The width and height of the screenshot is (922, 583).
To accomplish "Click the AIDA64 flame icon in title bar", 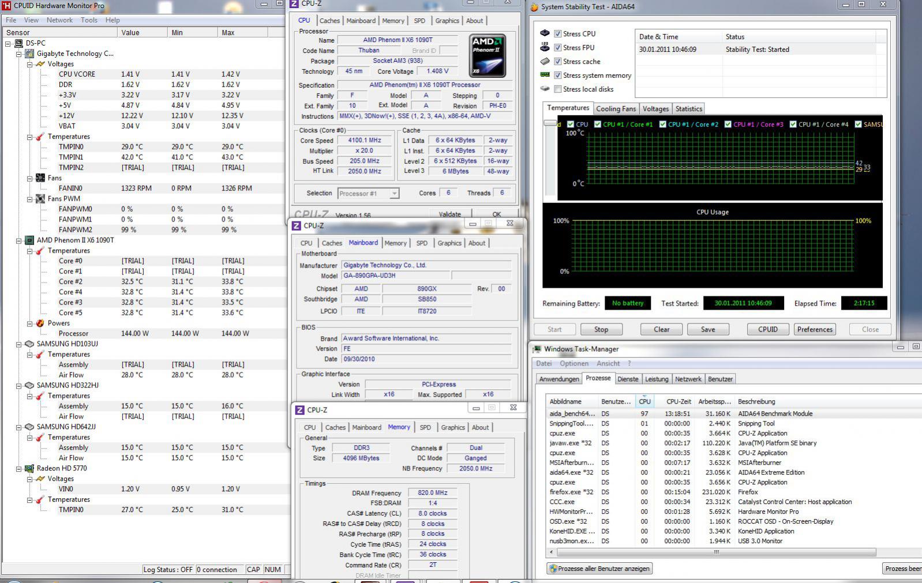I will pyautogui.click(x=534, y=7).
